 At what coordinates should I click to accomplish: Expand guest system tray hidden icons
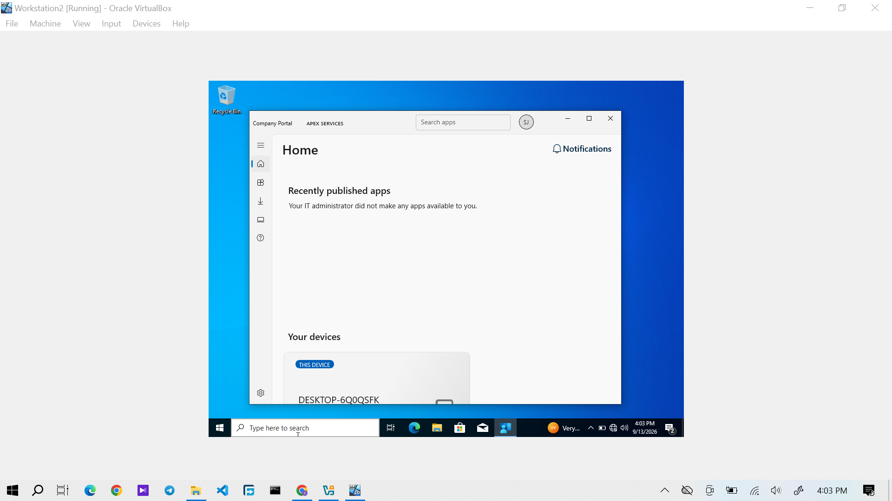[590, 428]
